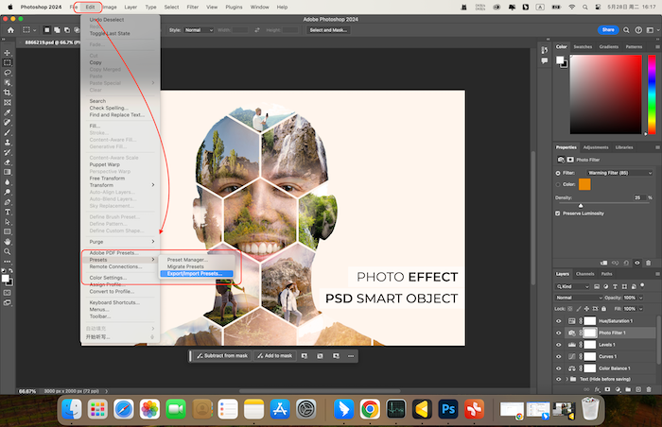Click the orange filter color swatch
The width and height of the screenshot is (662, 427).
pos(584,184)
